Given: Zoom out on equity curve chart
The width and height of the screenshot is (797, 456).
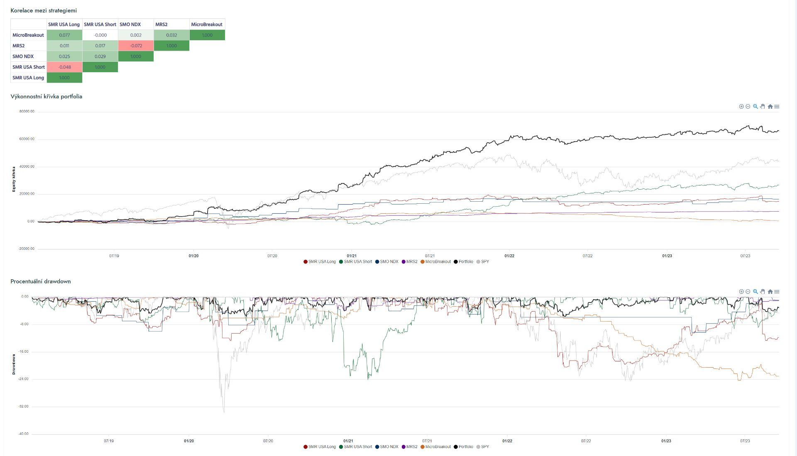Looking at the screenshot, I should point(748,107).
